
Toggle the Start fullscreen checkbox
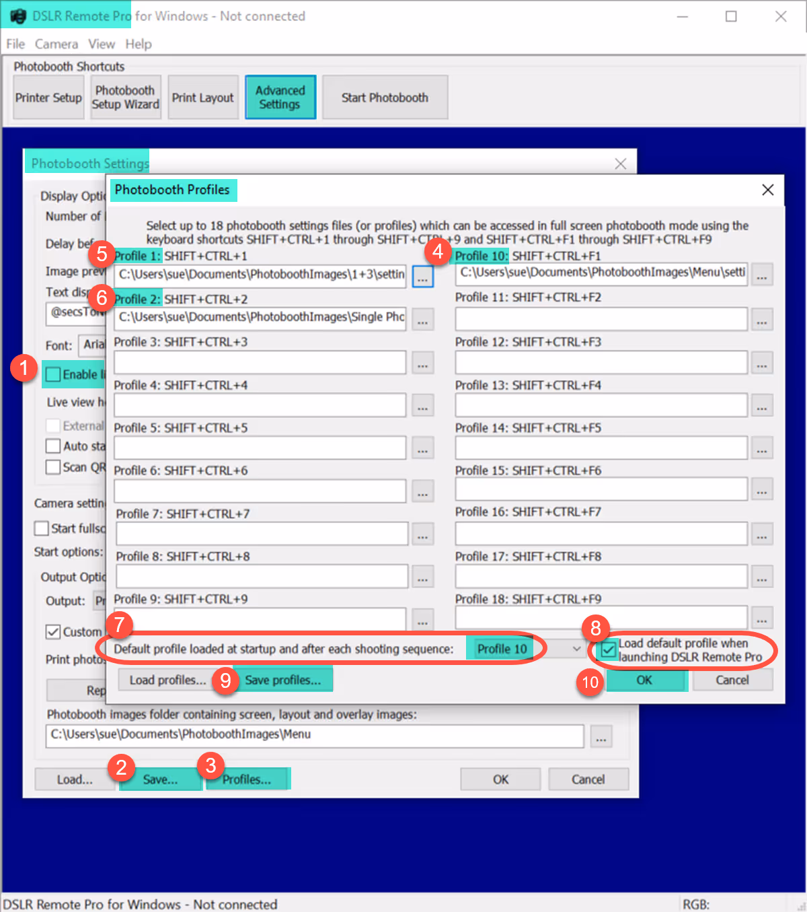click(x=42, y=528)
